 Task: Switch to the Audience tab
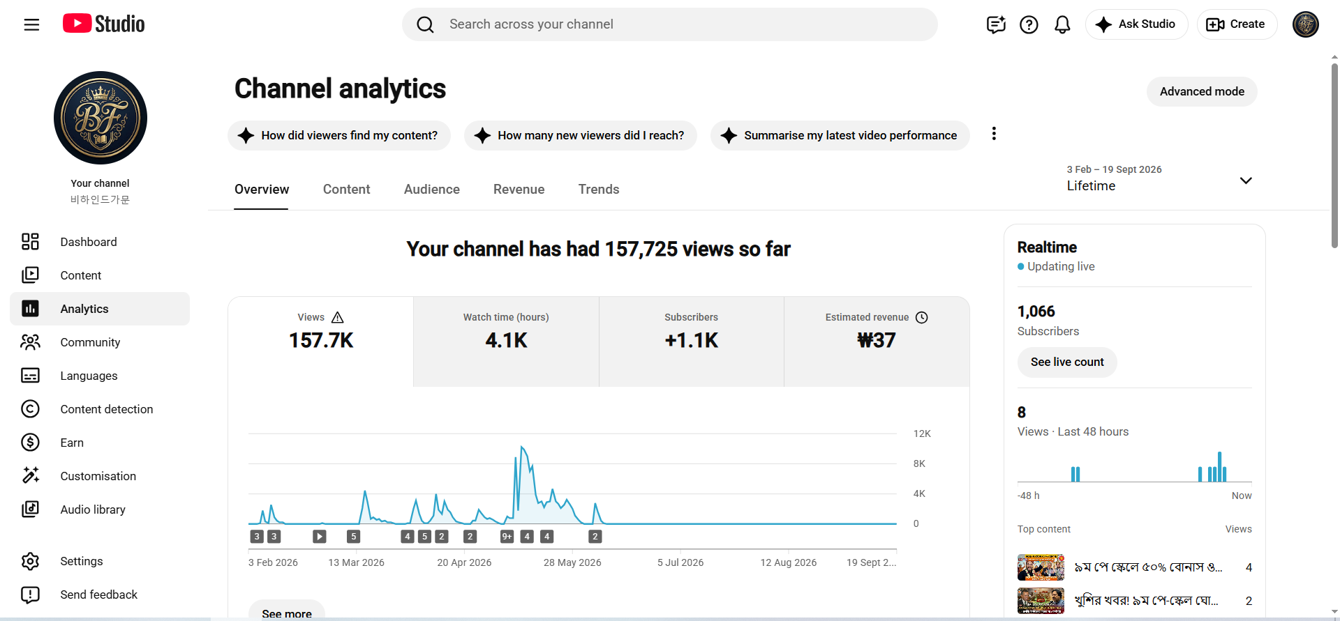pyautogui.click(x=432, y=190)
